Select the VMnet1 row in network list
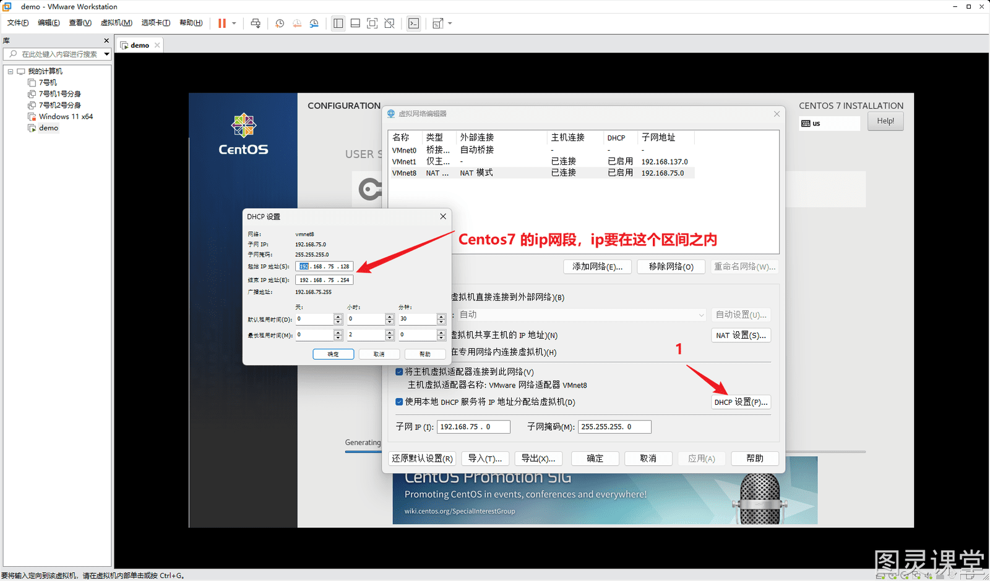Image resolution: width=990 pixels, height=581 pixels. 541,161
